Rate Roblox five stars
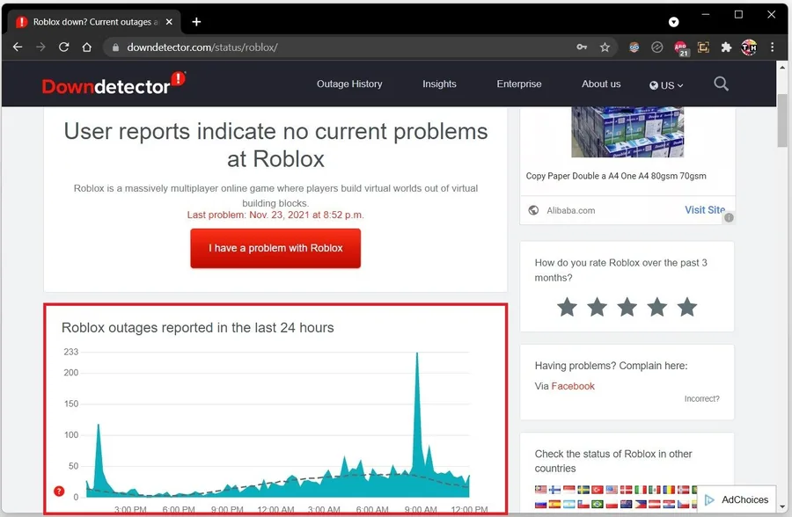 point(687,307)
